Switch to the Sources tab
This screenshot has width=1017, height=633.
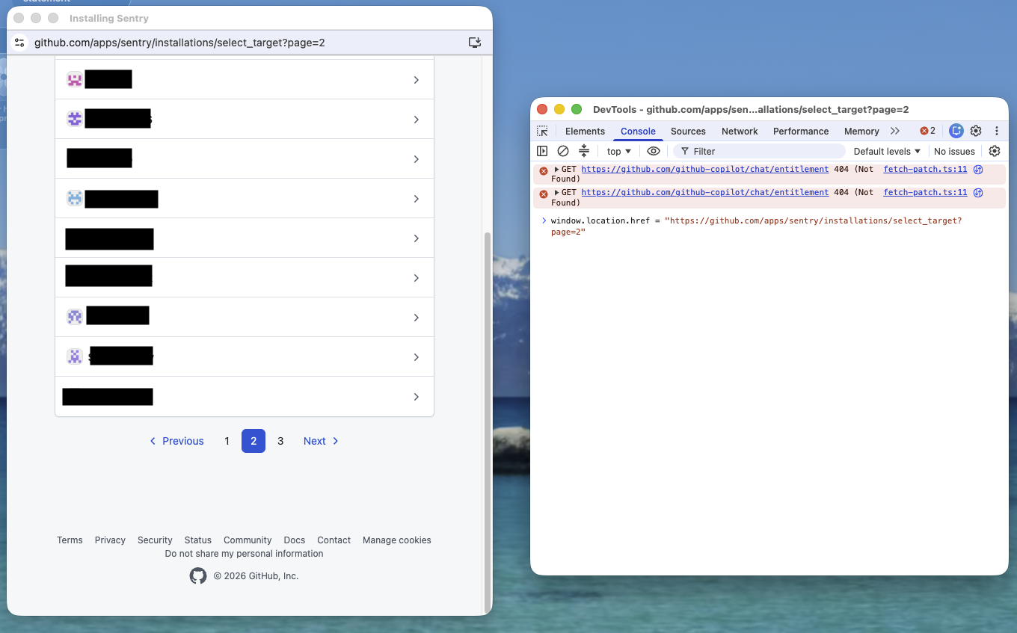(688, 131)
